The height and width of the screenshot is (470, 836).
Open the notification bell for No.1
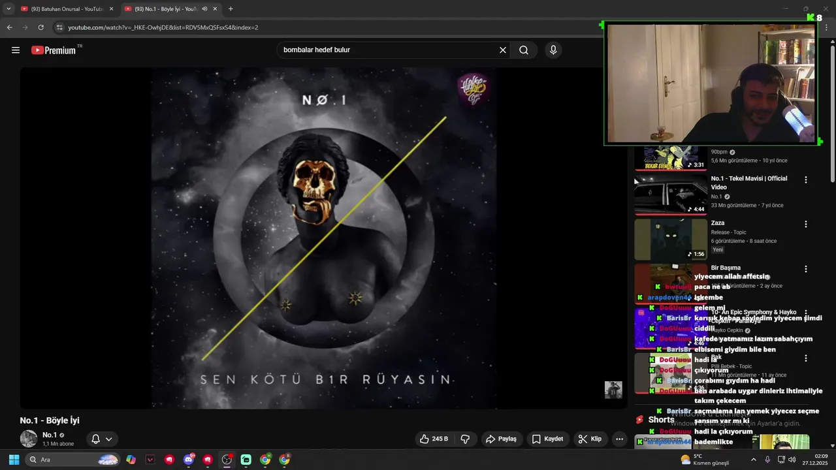[x=103, y=439]
